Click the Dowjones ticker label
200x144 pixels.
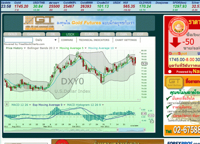coord(162,3)
